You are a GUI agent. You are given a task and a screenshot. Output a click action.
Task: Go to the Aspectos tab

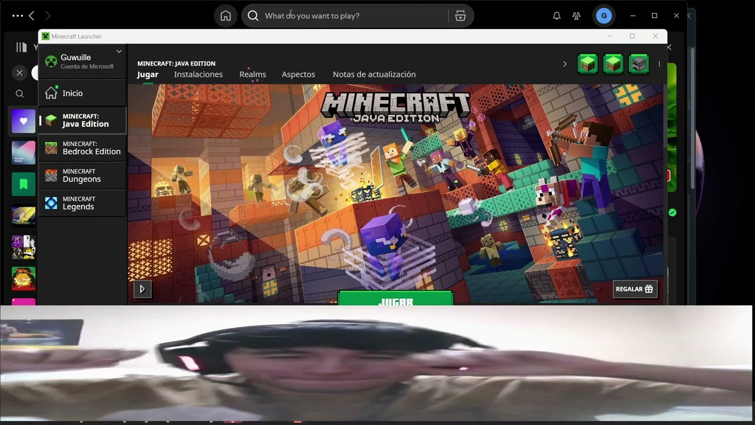pos(298,74)
